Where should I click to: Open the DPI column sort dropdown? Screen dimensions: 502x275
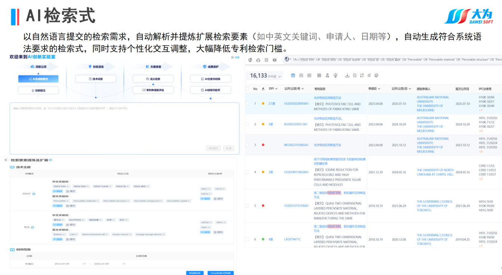point(276,89)
